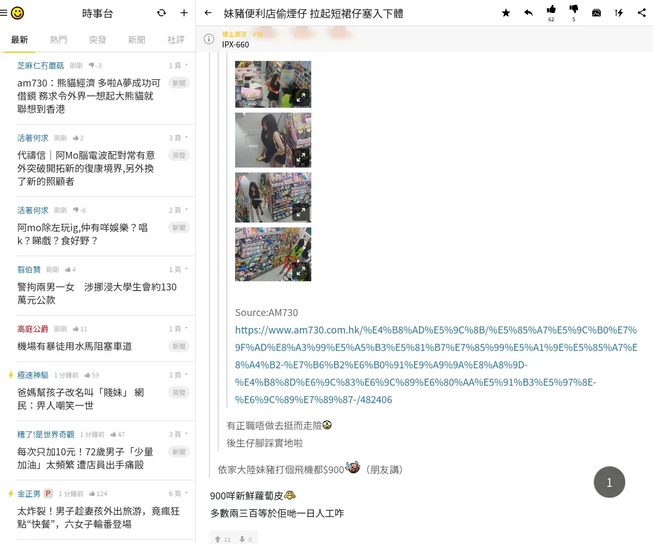The height and width of the screenshot is (544, 653).
Task: Open thread am730：熊貓經濟 多啦A夢成功可借鏡
Action: click(89, 96)
